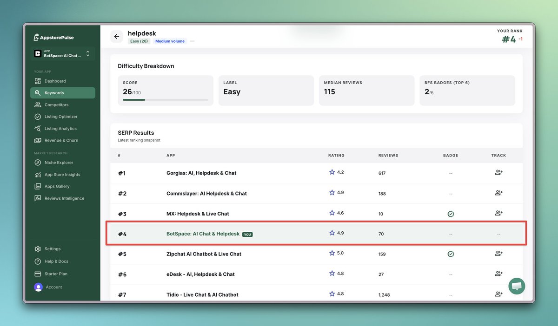Click the badge icon in Zipchat row
The height and width of the screenshot is (326, 558).
[451, 254]
